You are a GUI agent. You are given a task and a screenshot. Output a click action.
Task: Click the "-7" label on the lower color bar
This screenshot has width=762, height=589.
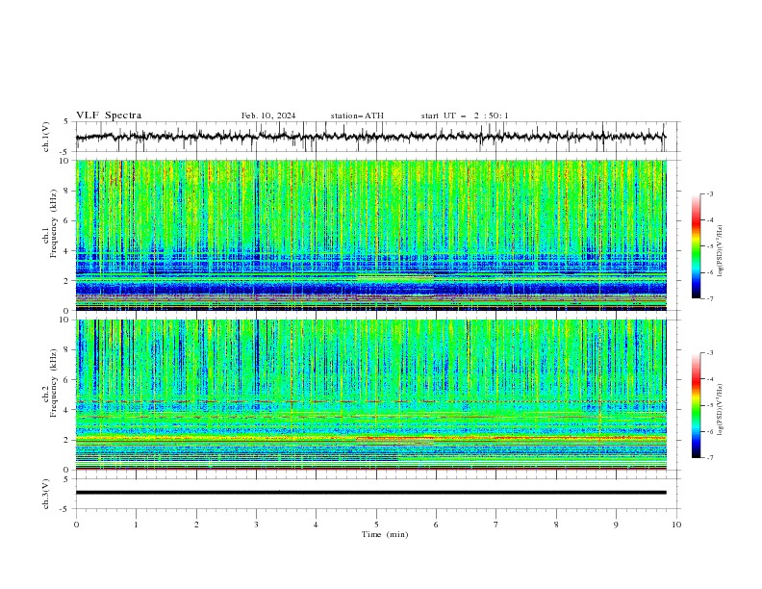709,458
